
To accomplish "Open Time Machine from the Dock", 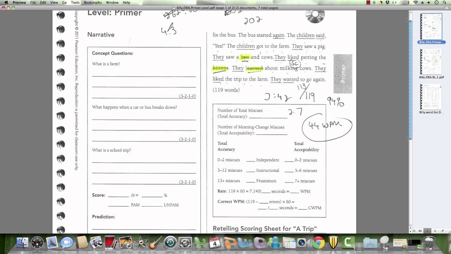I will tap(170, 243).
